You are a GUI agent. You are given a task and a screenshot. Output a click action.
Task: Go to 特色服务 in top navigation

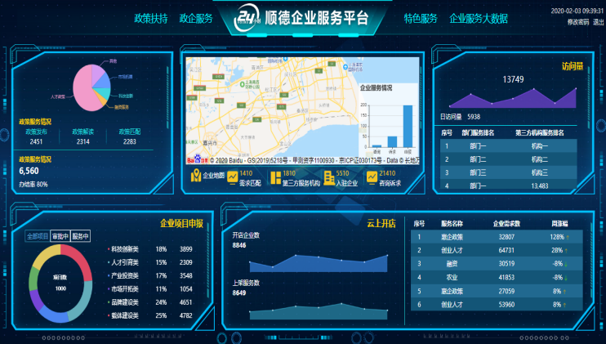(421, 19)
